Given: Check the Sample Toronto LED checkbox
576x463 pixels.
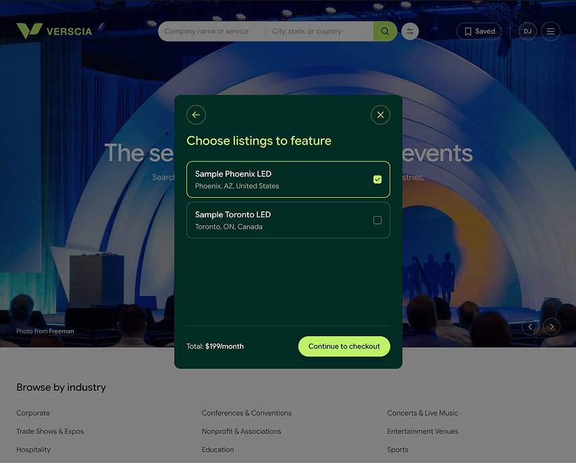Looking at the screenshot, I should pos(377,220).
